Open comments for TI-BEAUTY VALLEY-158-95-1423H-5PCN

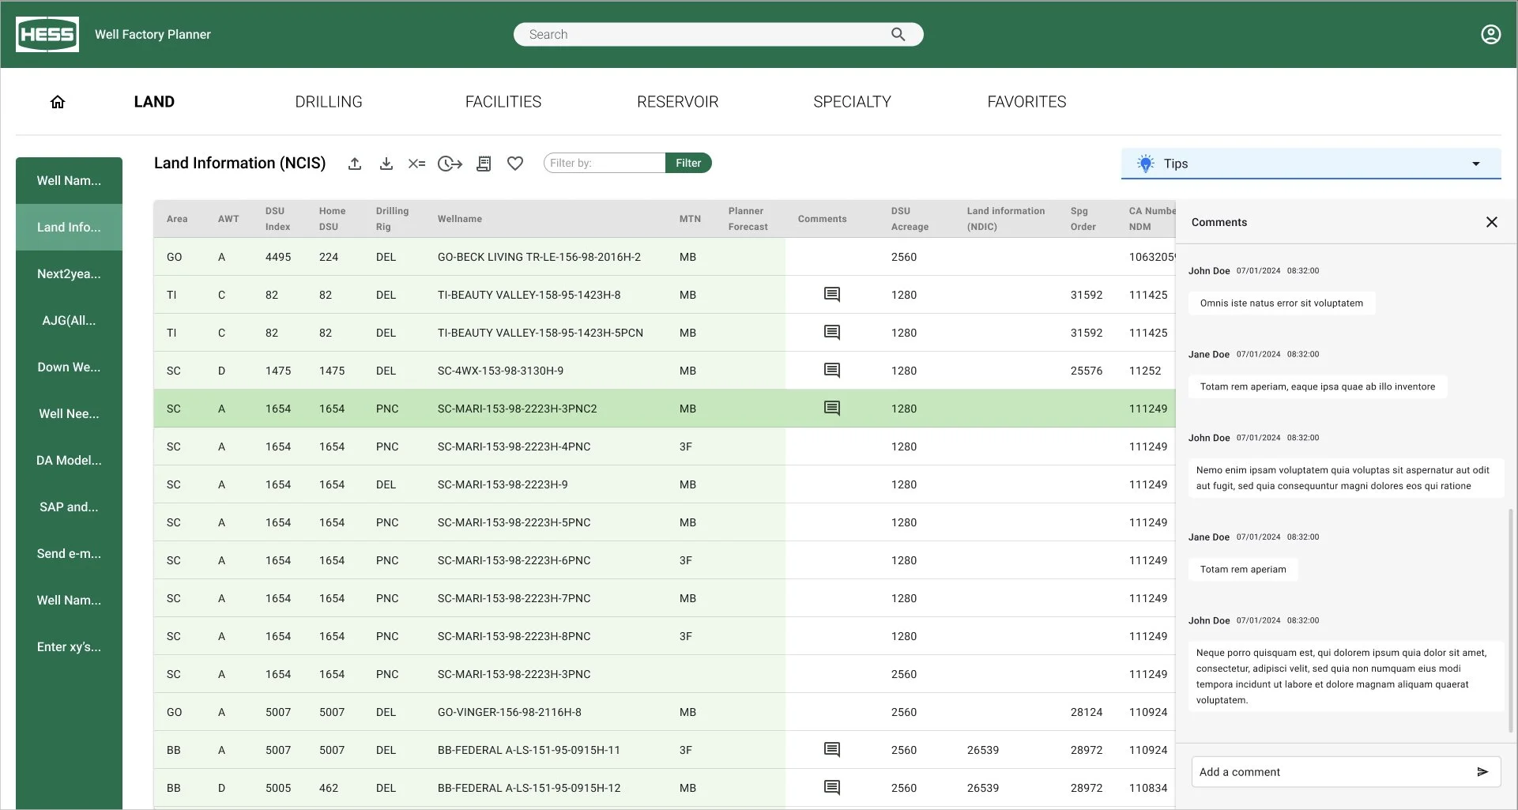(x=832, y=333)
